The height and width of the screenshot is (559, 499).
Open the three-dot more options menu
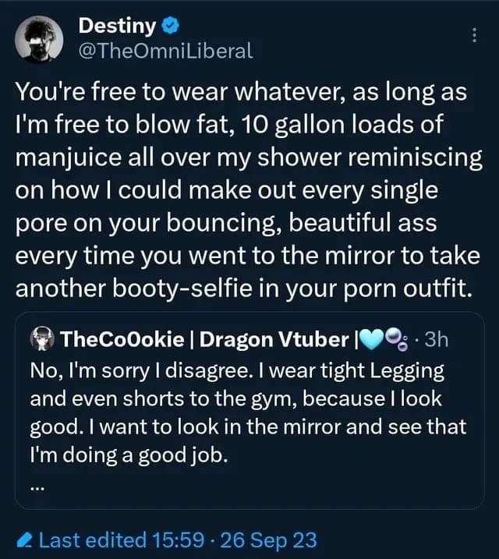point(474,35)
